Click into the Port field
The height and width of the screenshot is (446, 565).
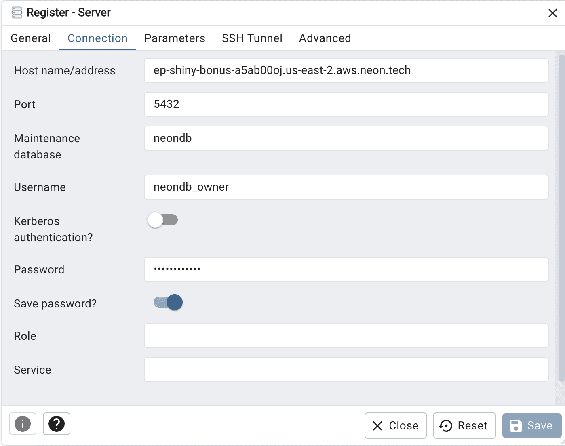[x=346, y=104]
